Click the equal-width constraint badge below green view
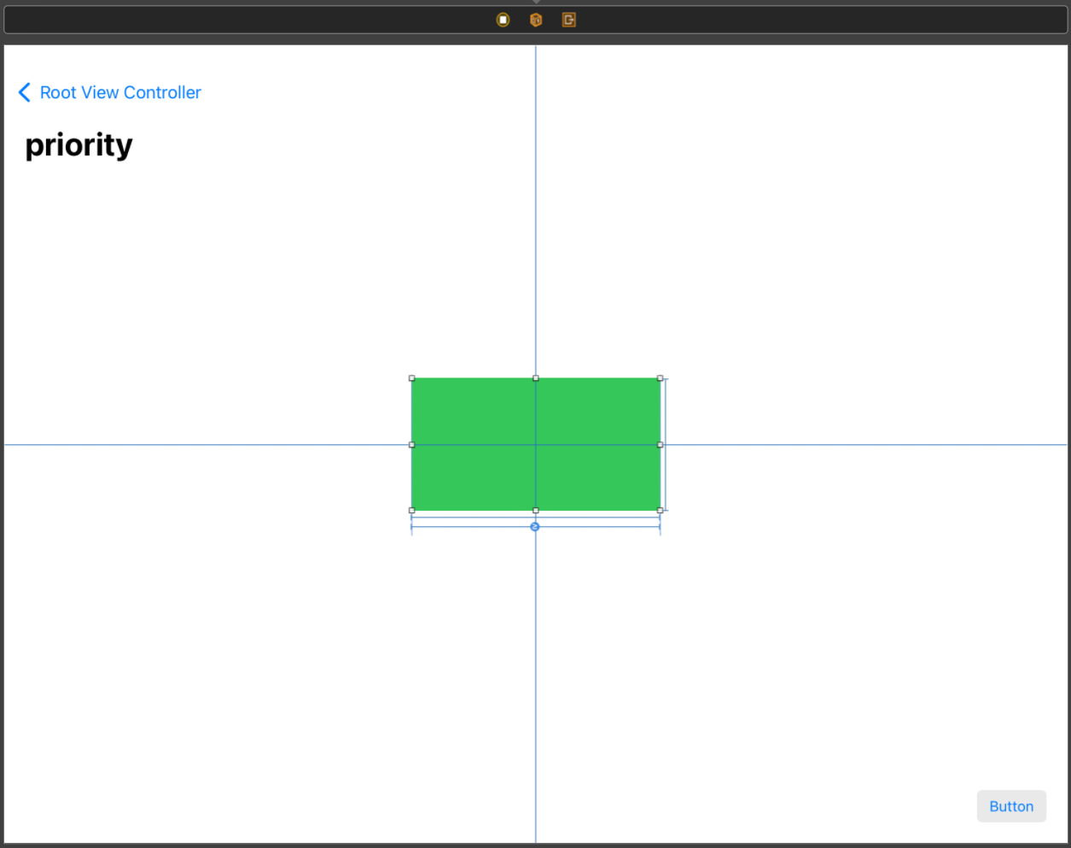1071x848 pixels. pyautogui.click(x=535, y=527)
